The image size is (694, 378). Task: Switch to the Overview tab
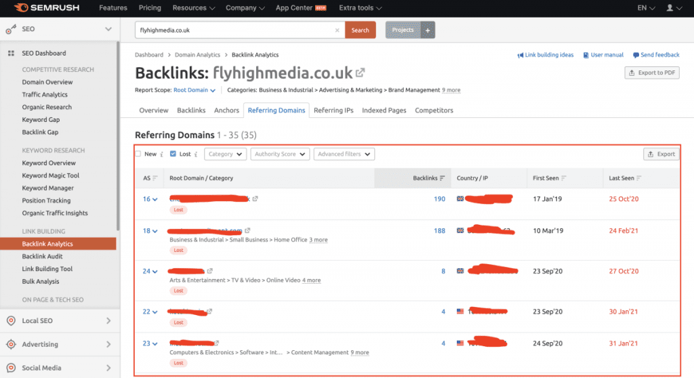[154, 110]
